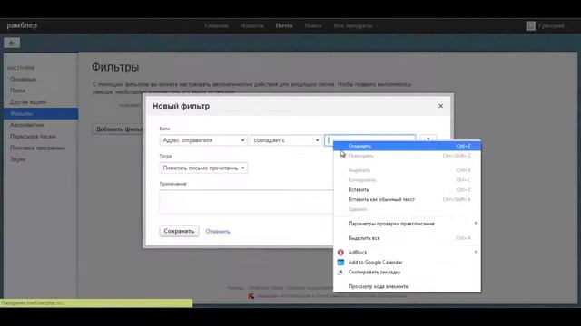Click the Примечание notes text area
Viewport: 581px width, 326px height.
click(x=246, y=202)
